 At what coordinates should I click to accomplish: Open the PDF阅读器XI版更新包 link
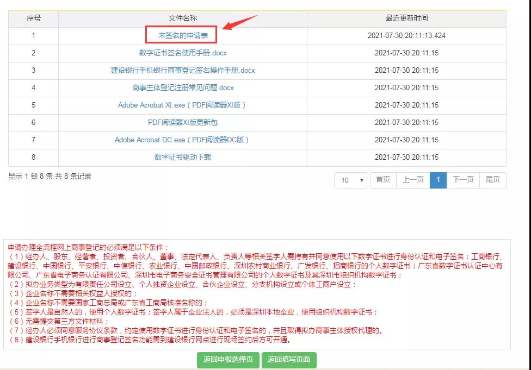[183, 122]
